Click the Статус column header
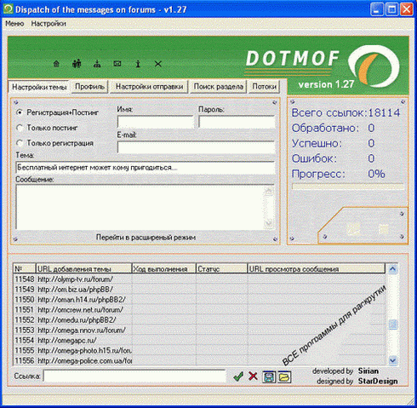This screenshot has height=408, width=417. (x=221, y=269)
